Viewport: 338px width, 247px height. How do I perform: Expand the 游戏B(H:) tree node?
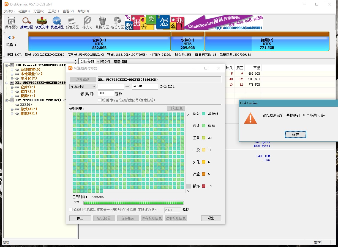point(12,114)
